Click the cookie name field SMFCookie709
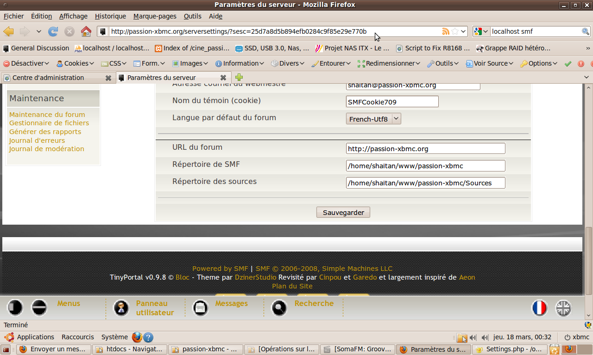Viewport: 593px width, 355px height. (392, 102)
